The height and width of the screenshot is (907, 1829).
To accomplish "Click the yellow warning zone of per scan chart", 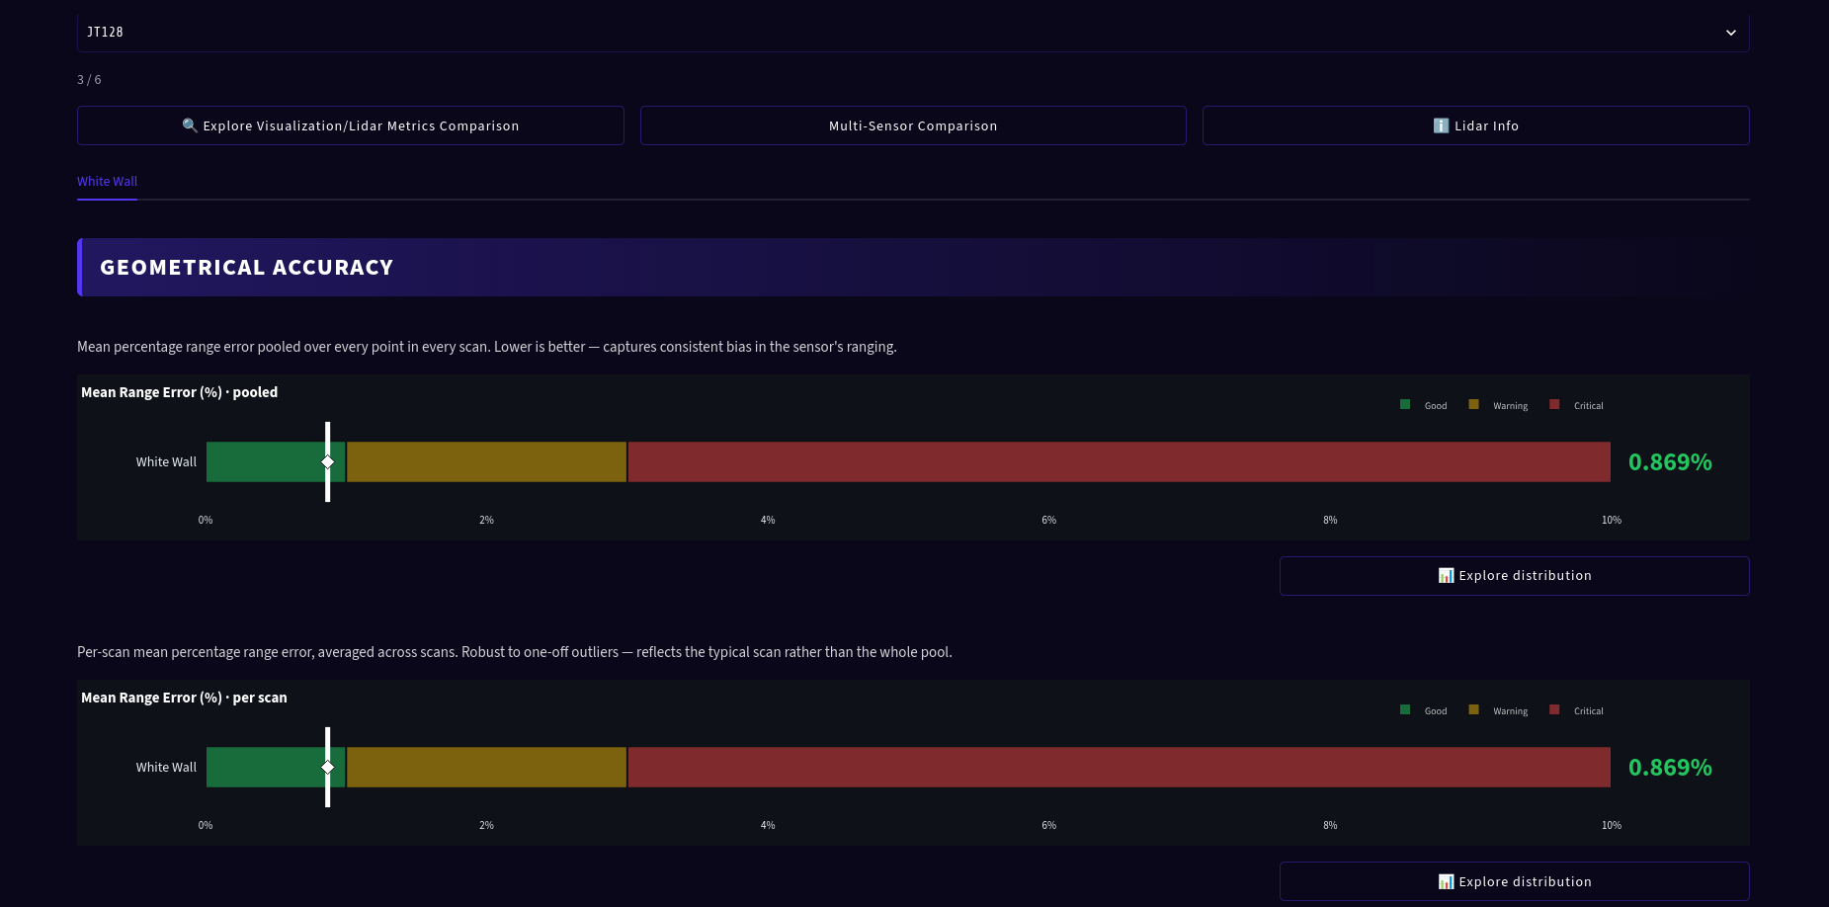I will 486,767.
